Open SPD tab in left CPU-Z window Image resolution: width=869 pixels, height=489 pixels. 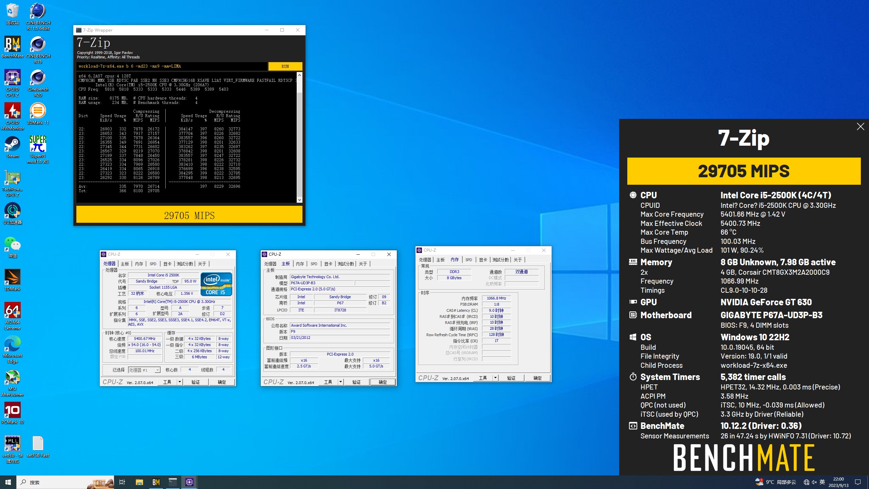(x=153, y=264)
